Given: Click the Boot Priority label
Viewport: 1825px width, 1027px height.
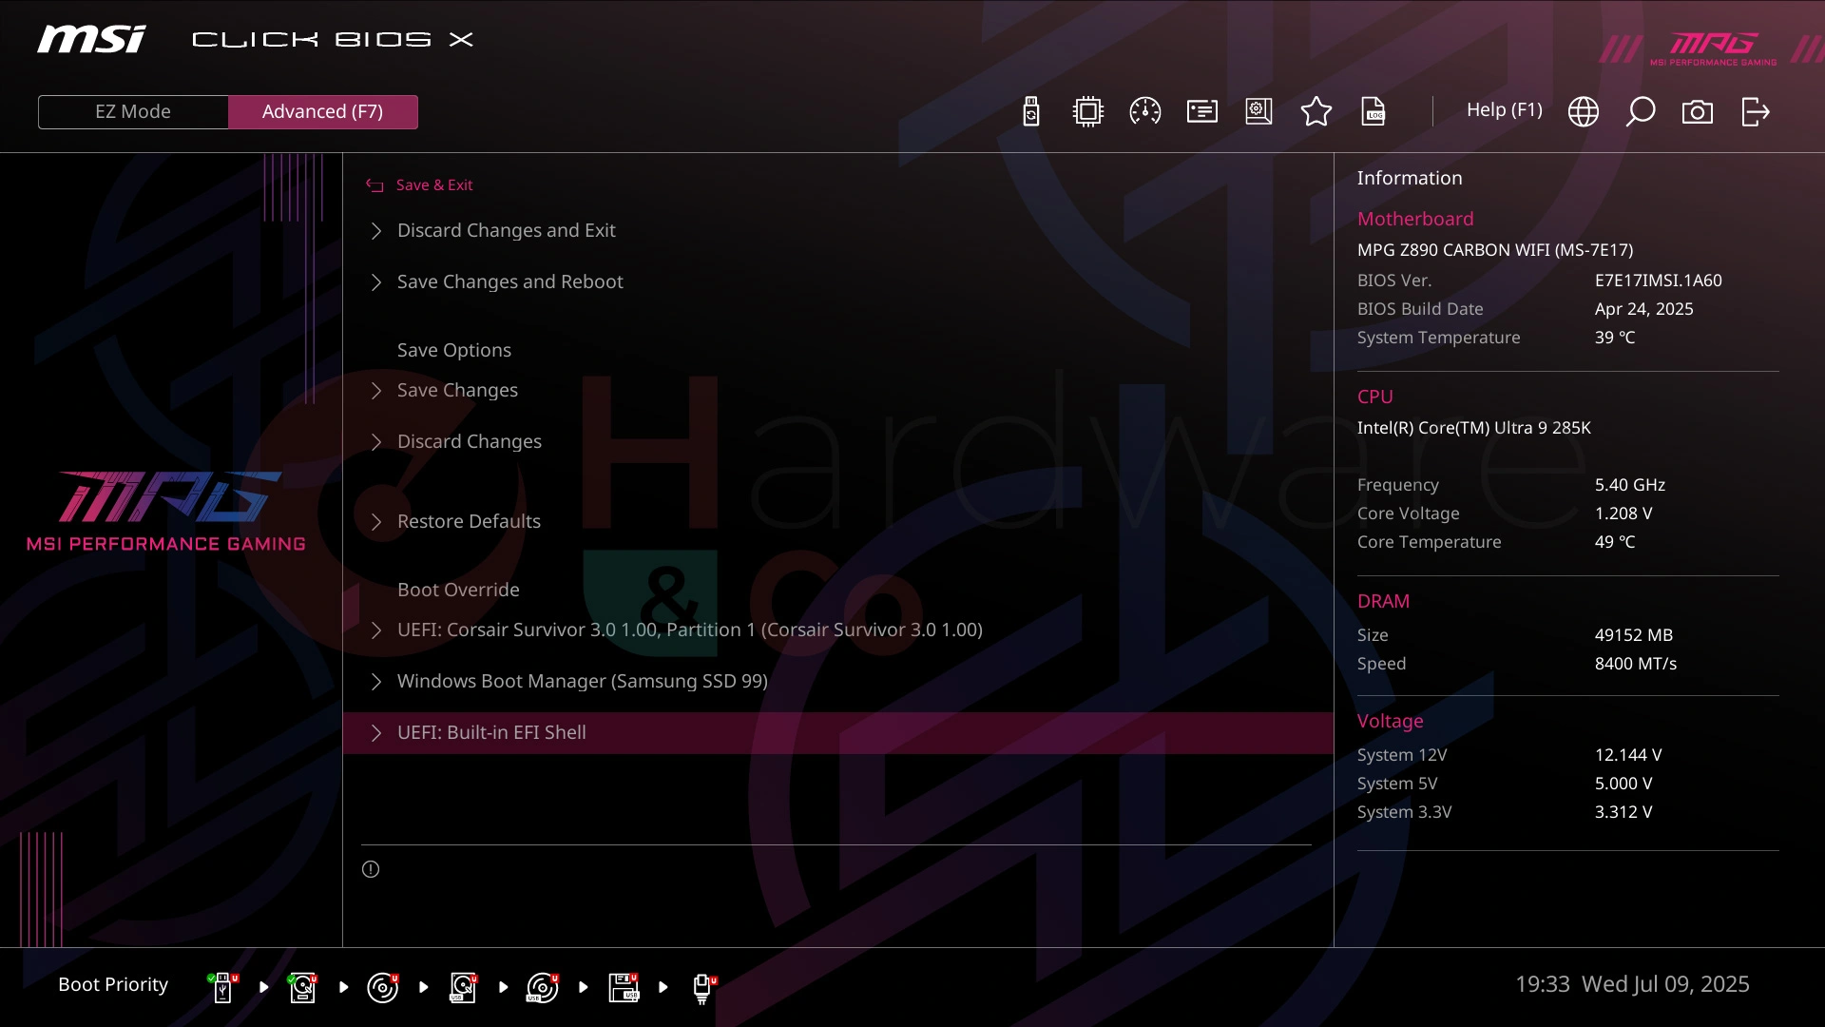Looking at the screenshot, I should point(113,984).
